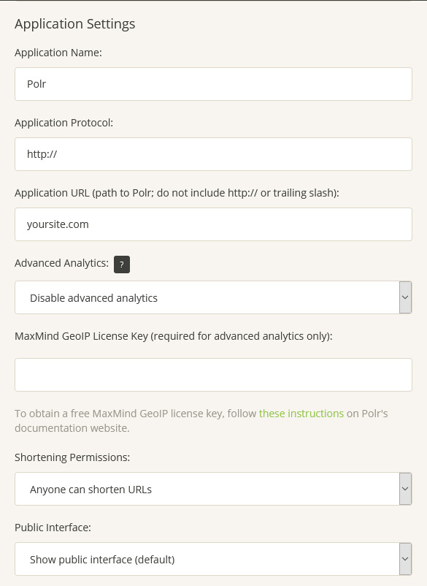Click the Application URL field showing 'yoursite.com'
Screen dimensions: 427x586
[x=213, y=224]
